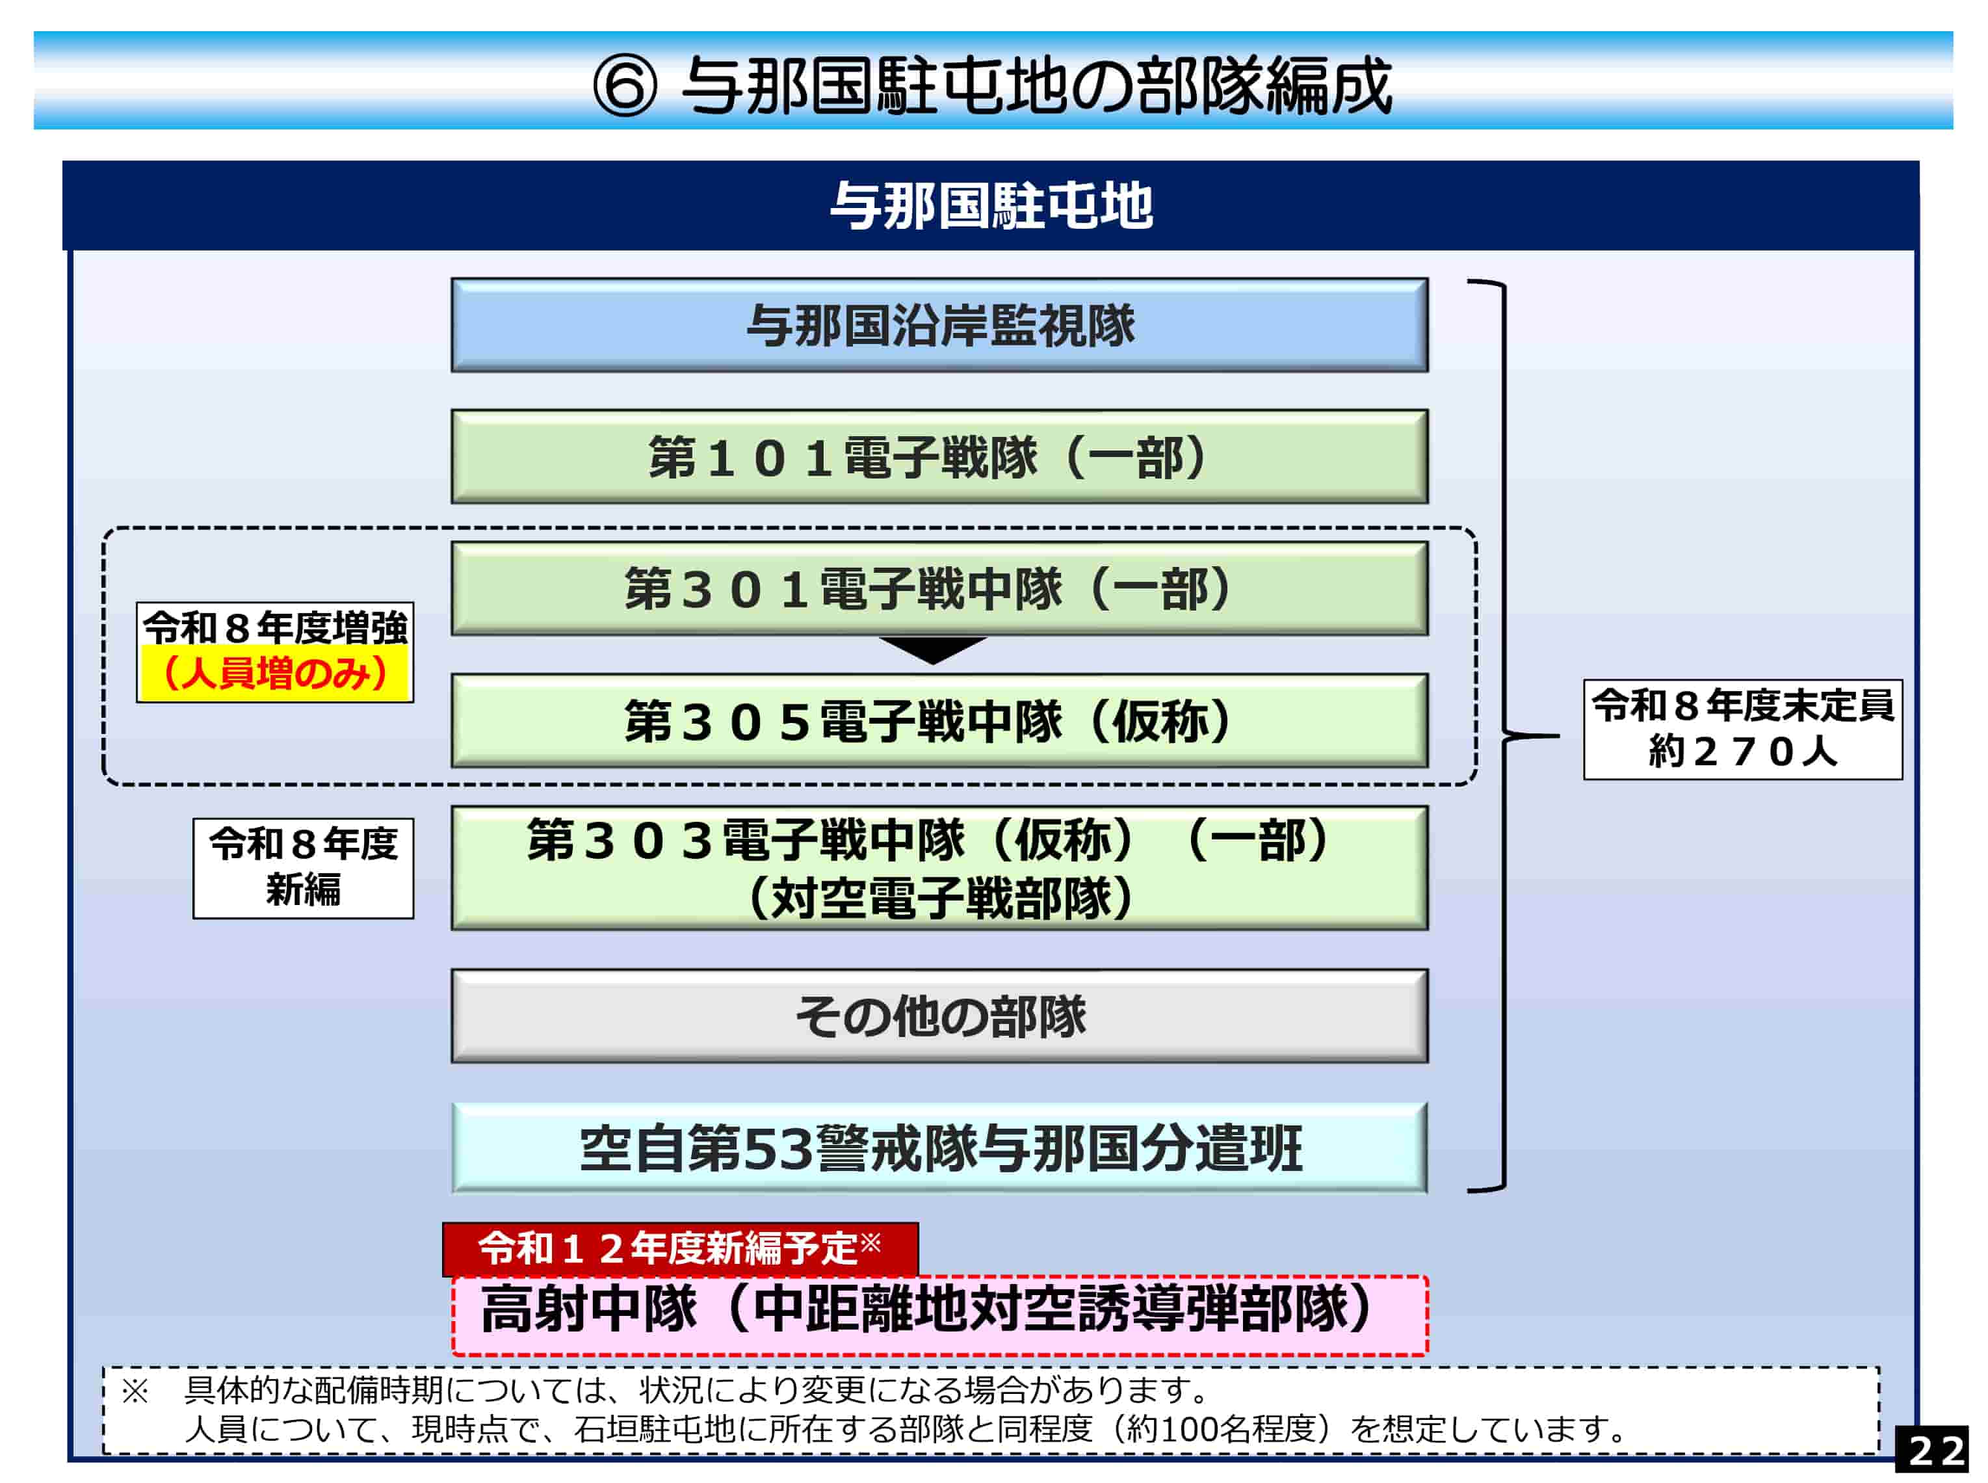The width and height of the screenshot is (1988, 1483).
Task: Select the 与那国沿岸監視隊 box
Action: pos(939,325)
